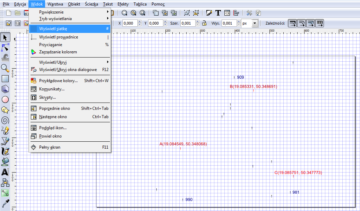The image size is (360, 211).
Task: Click the Szer. width input field
Action: tap(188, 23)
